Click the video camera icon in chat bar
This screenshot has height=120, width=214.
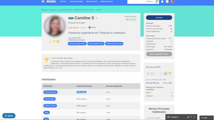[x=188, y=117]
